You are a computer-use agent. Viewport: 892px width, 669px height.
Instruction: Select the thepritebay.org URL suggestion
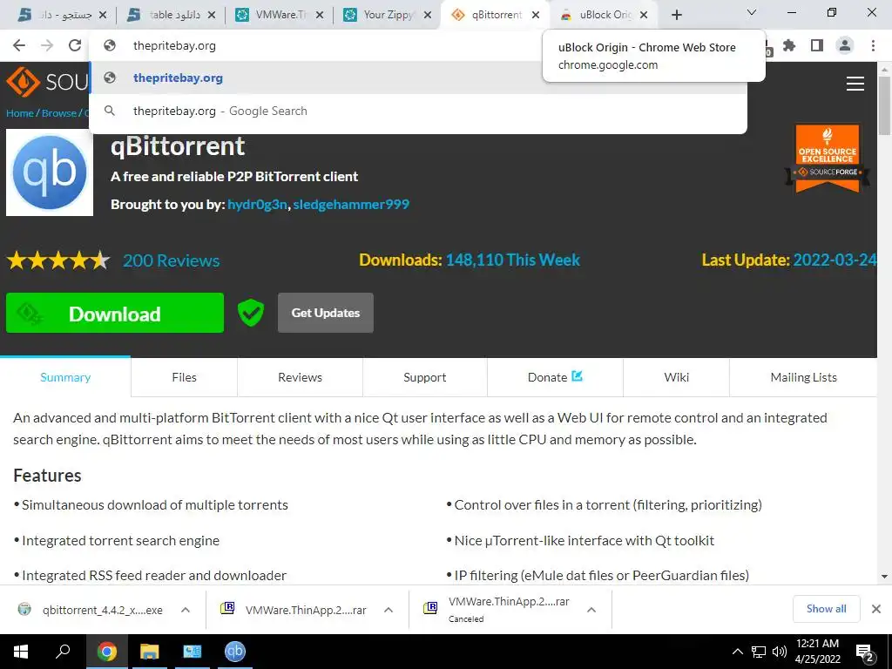click(x=418, y=78)
